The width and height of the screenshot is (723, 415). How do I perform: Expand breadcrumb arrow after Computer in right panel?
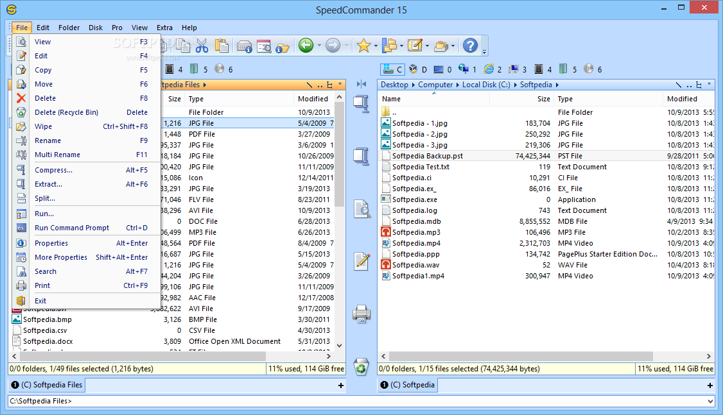[x=458, y=85]
